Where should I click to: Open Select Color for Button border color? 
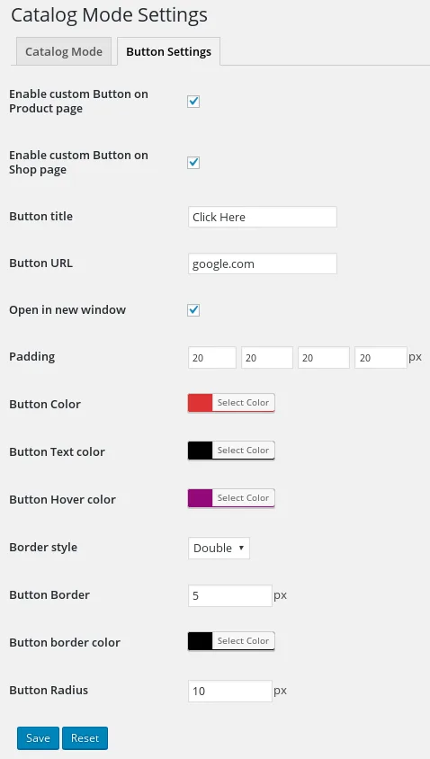(x=243, y=641)
